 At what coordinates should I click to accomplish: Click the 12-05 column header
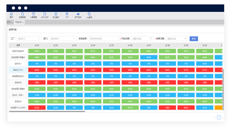coord(111,45)
